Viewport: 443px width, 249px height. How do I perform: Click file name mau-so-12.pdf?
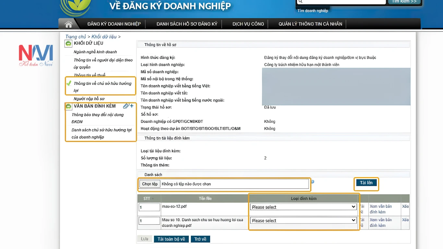(x=174, y=206)
